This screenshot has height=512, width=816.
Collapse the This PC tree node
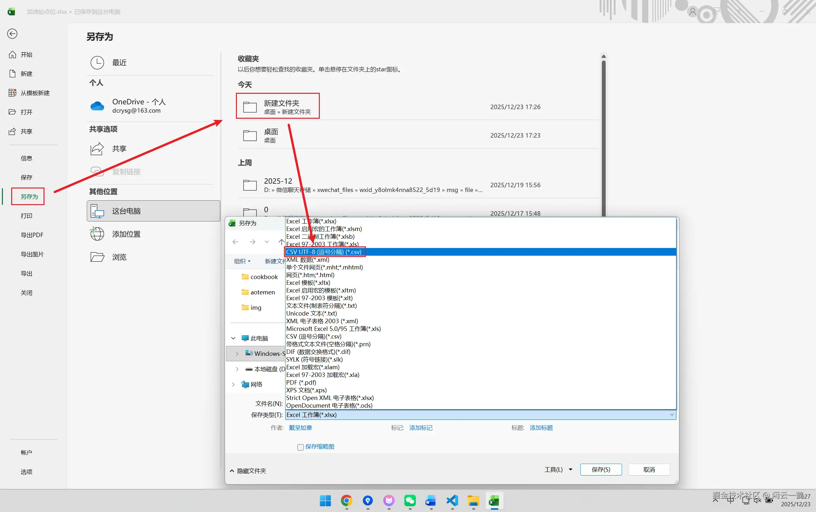(233, 338)
